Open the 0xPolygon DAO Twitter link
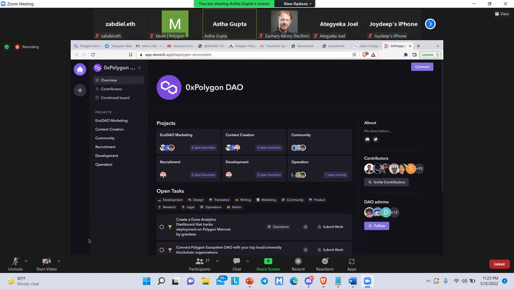 point(376,140)
